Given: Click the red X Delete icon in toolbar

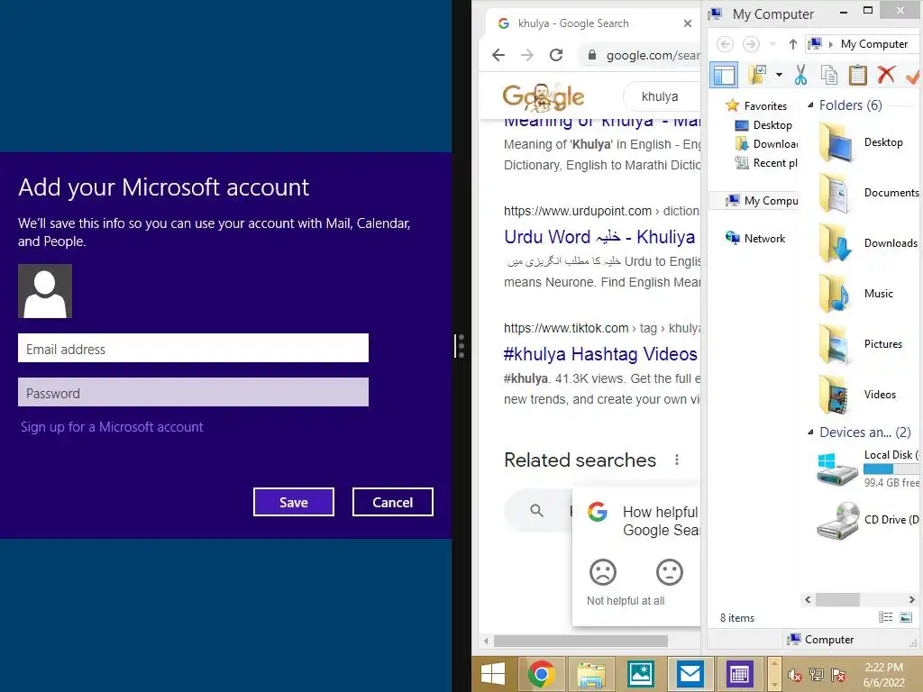Looking at the screenshot, I should [x=886, y=75].
